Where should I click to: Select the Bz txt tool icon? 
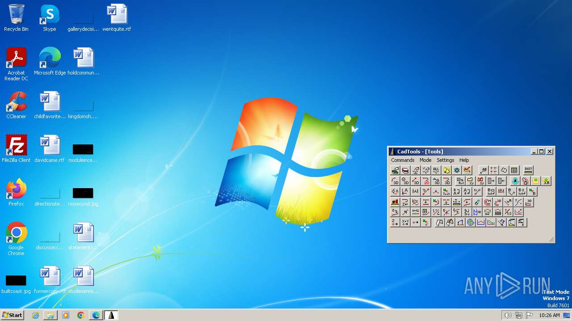522,192
